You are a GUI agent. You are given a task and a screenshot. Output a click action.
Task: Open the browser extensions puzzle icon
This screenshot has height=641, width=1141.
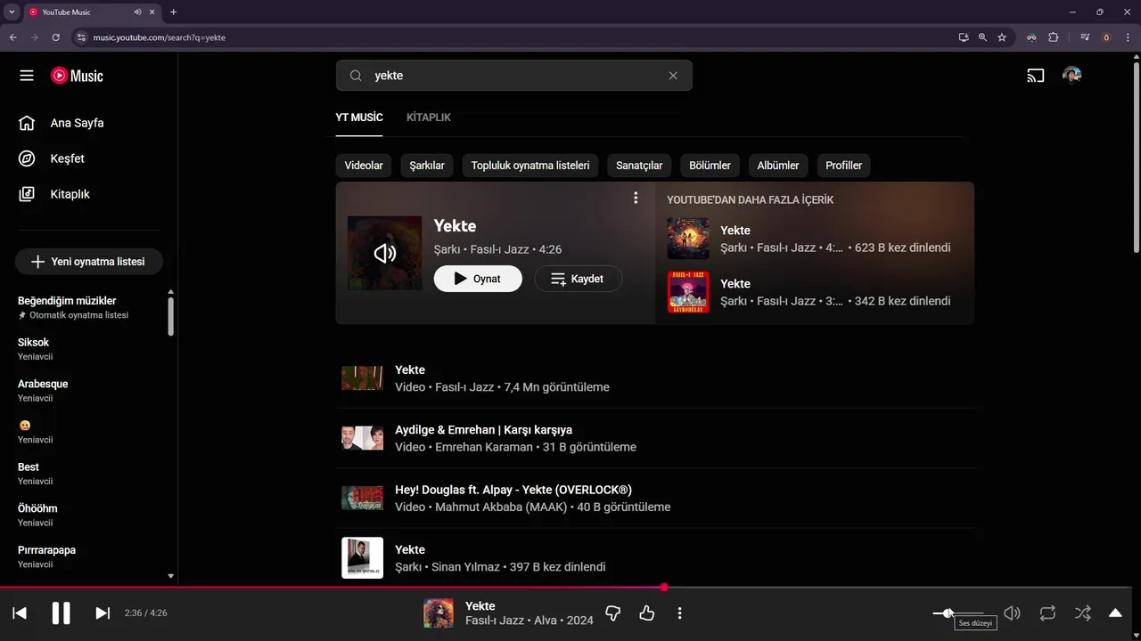point(1054,37)
